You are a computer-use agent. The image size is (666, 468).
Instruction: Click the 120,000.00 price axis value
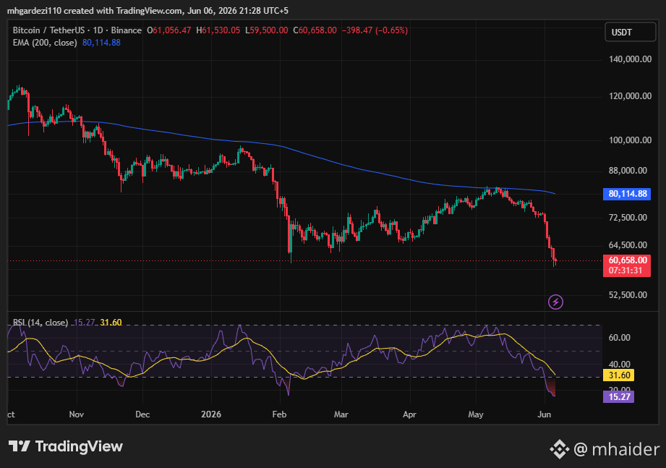(x=631, y=96)
